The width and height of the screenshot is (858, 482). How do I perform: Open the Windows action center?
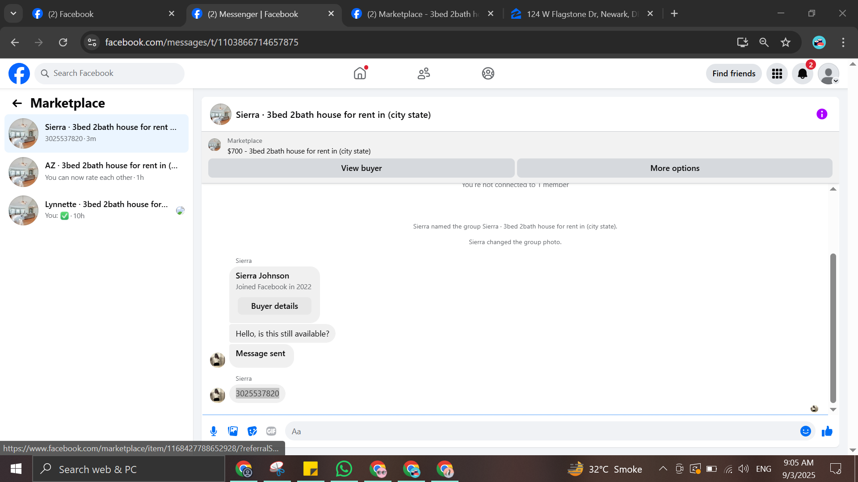point(835,469)
